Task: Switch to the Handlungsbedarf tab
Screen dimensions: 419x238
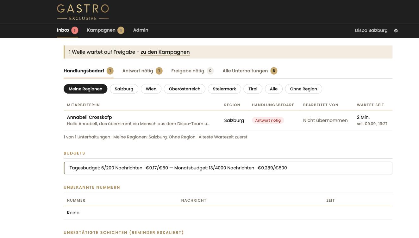Action: coord(89,71)
